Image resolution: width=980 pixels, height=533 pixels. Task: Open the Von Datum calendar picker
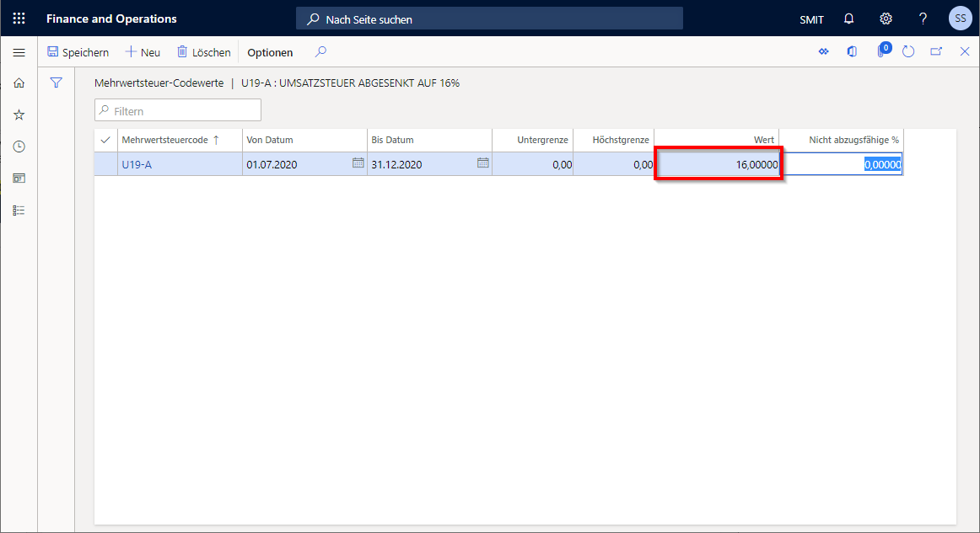358,163
